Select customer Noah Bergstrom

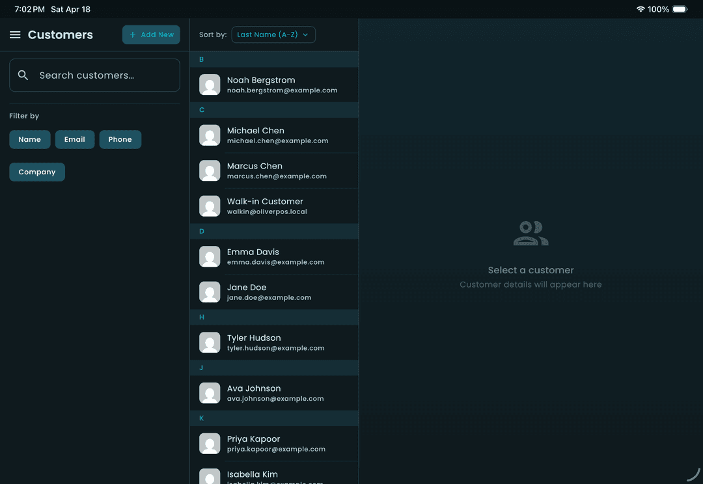pyautogui.click(x=275, y=85)
